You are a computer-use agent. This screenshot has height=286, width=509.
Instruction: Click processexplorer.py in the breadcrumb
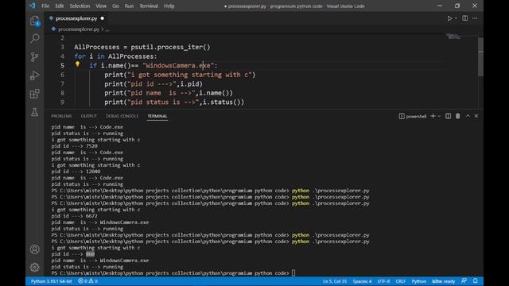point(79,29)
